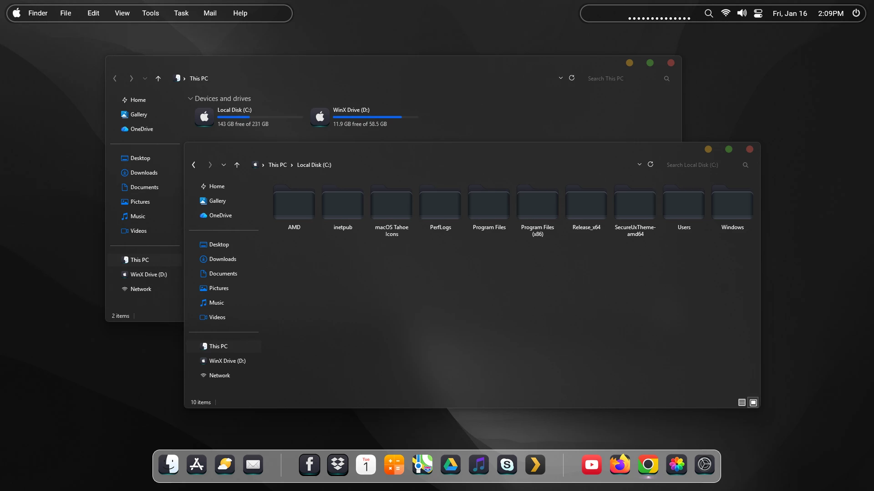
Task: Launch Google Drive from dock
Action: point(451,465)
